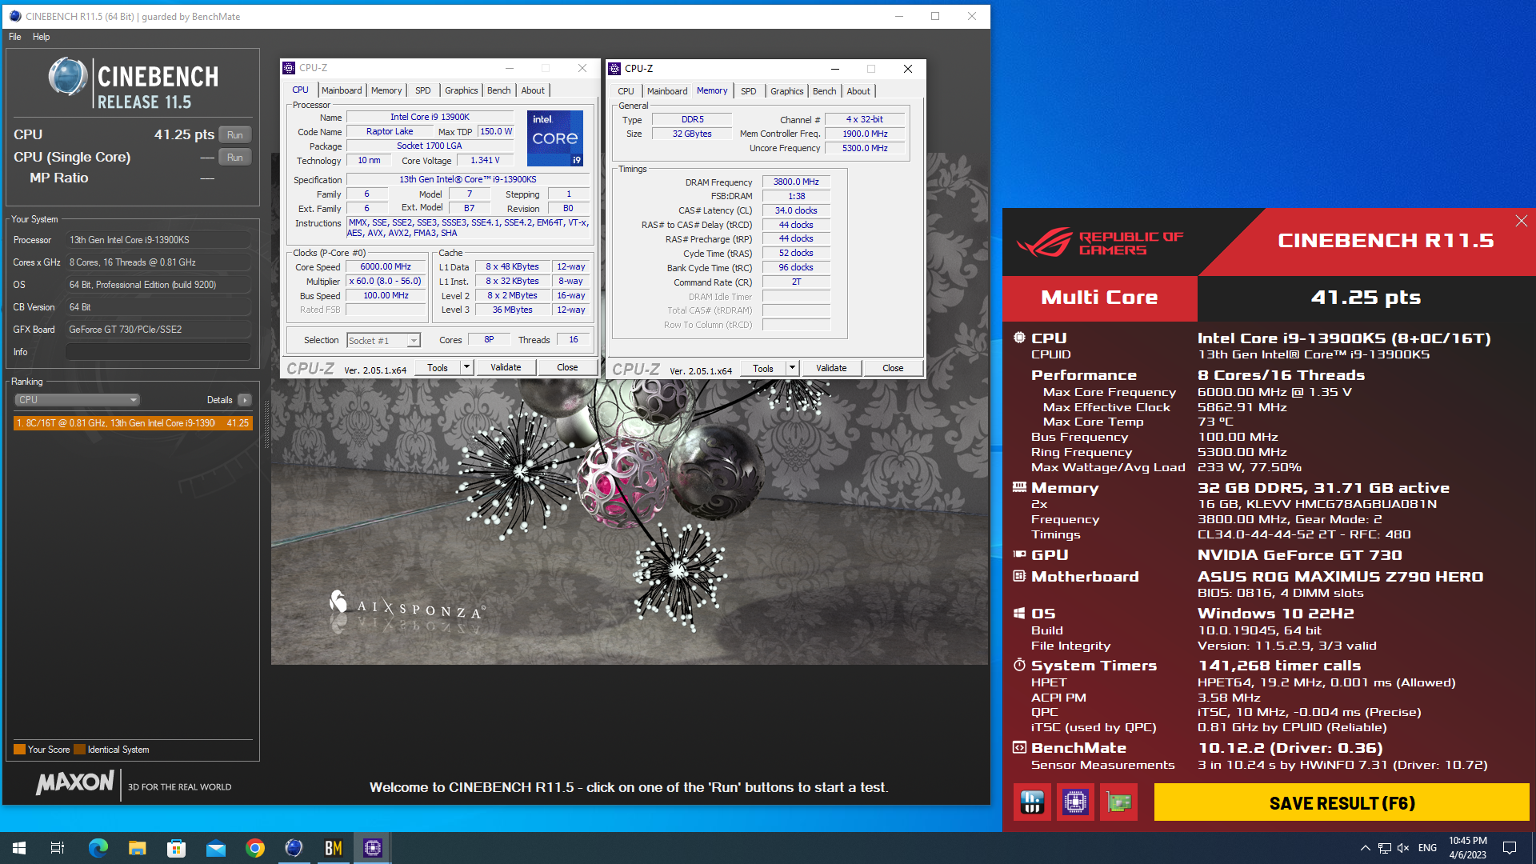
Task: Click the Core Speed 6000.00 MHz value
Action: point(386,266)
